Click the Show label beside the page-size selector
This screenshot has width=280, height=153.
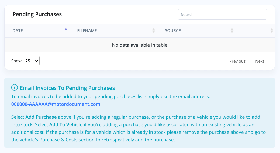click(16, 61)
